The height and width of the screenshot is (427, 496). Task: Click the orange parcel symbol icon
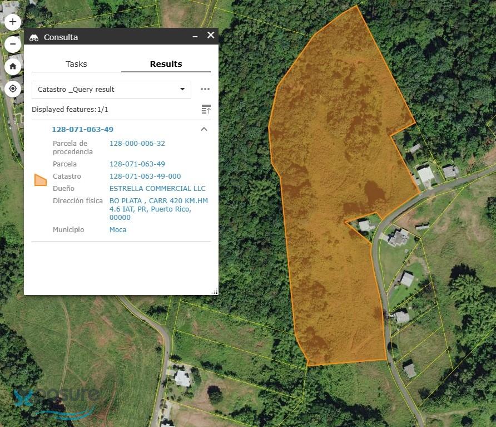point(40,180)
